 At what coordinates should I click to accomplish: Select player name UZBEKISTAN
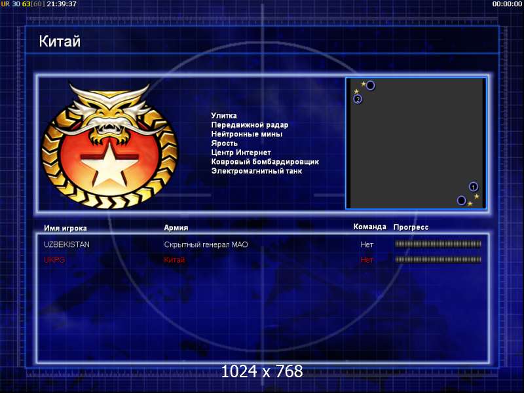[x=67, y=244]
